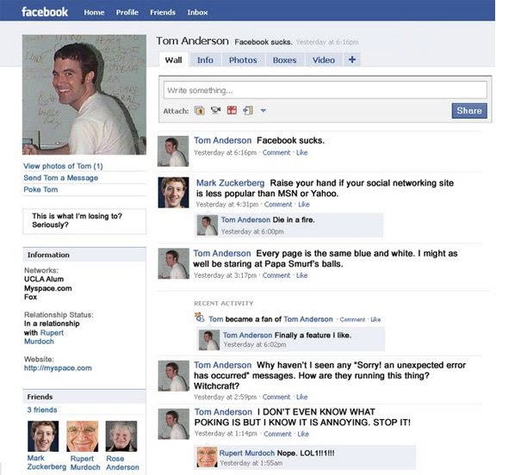521x475 pixels.
Task: Click the fan icon beside 'Tom became a fan'
Action: tap(200, 318)
